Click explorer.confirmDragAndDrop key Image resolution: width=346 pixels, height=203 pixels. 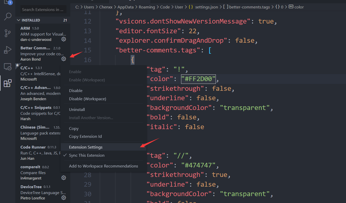click(x=171, y=40)
